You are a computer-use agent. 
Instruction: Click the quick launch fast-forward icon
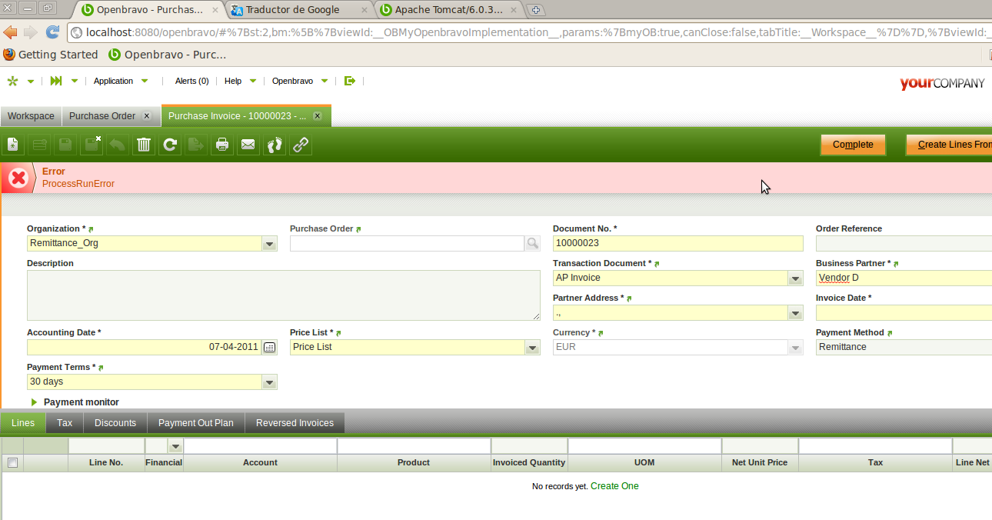pos(56,81)
